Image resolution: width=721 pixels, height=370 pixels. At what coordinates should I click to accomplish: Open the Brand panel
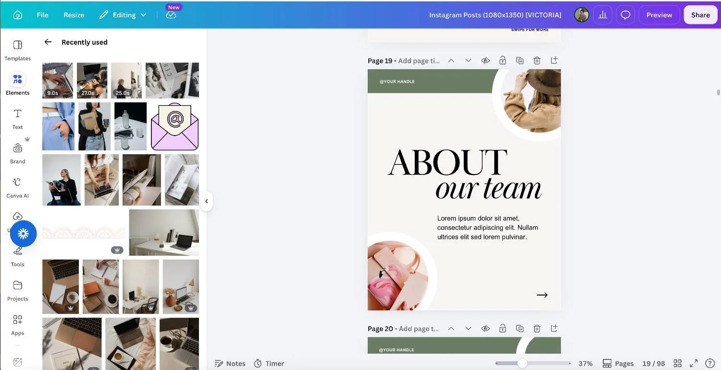pos(18,153)
